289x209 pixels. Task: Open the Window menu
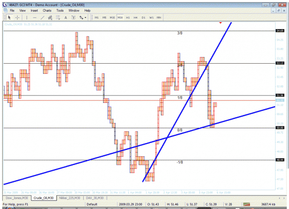click(74, 11)
